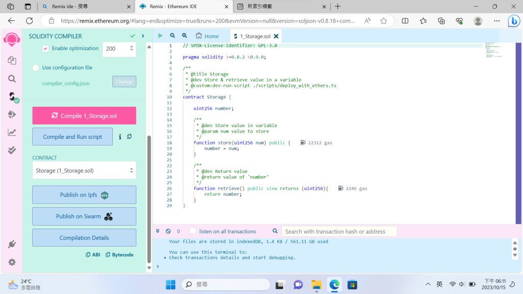Click the info icon beside Compile and Run
The image size is (523, 294).
(x=120, y=137)
